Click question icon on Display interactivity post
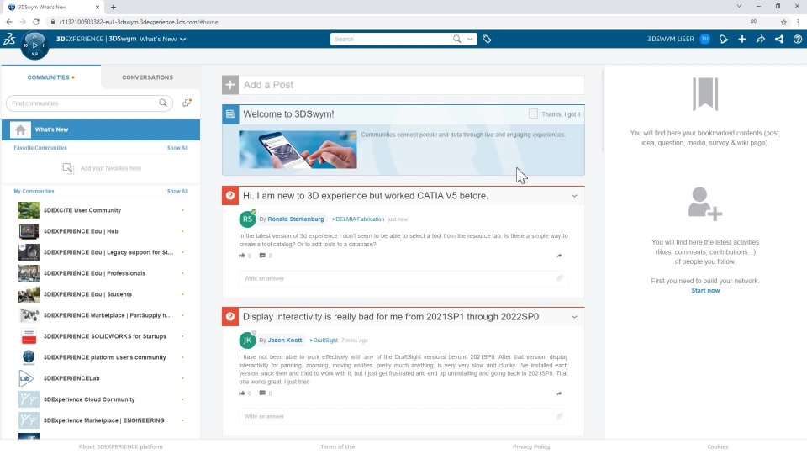Image resolution: width=807 pixels, height=454 pixels. coord(230,317)
